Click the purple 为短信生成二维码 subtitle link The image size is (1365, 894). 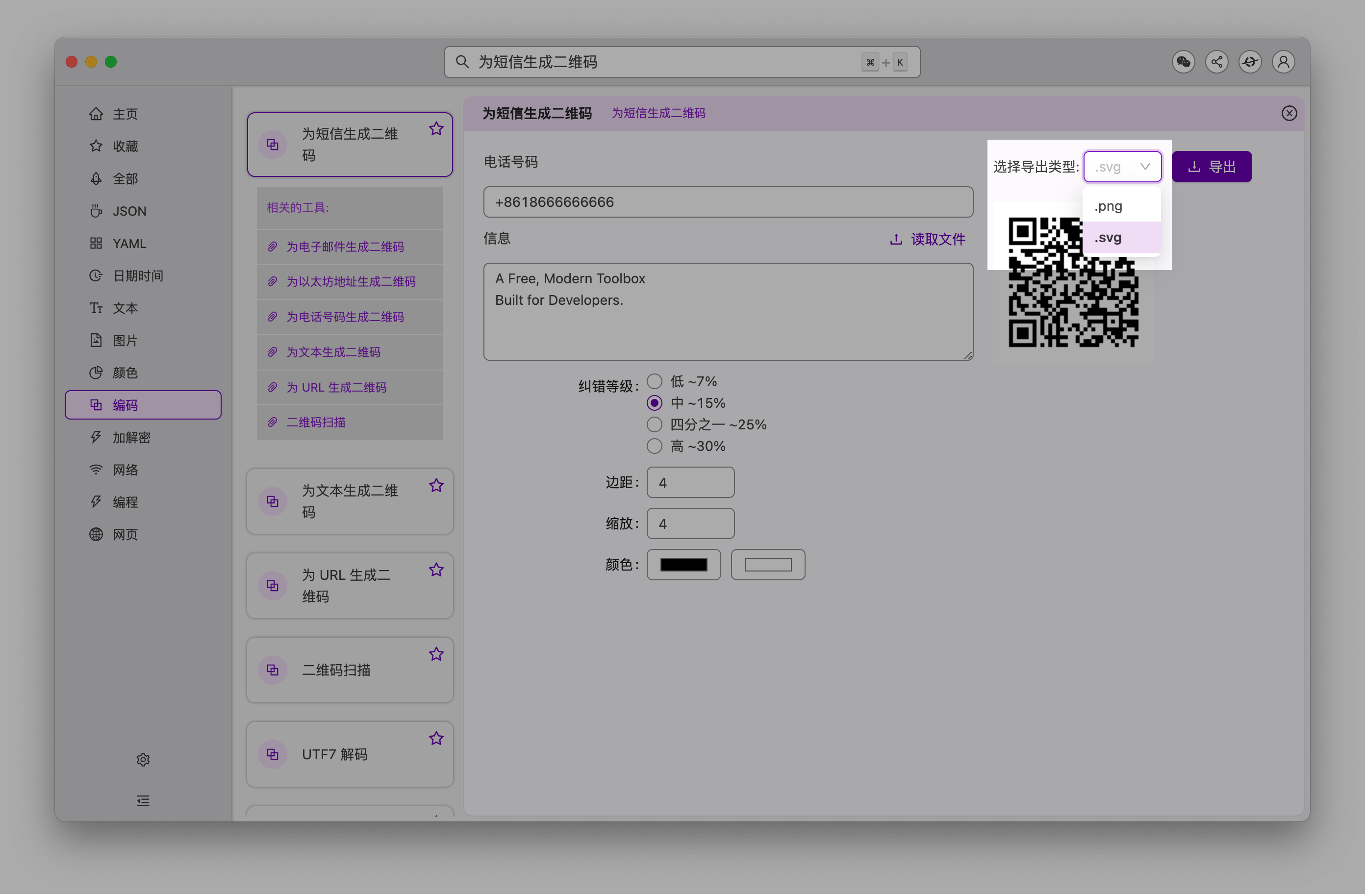coord(658,114)
